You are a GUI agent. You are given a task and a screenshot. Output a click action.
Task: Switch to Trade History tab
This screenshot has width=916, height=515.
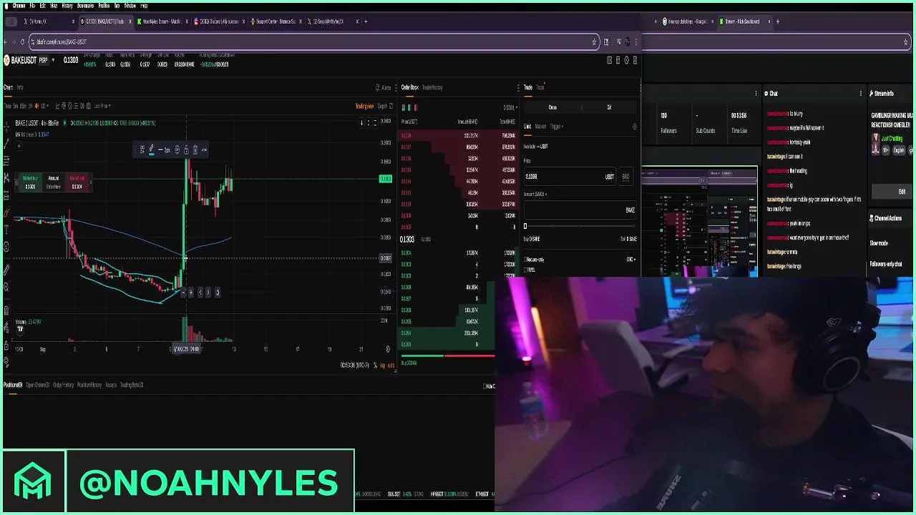[432, 87]
